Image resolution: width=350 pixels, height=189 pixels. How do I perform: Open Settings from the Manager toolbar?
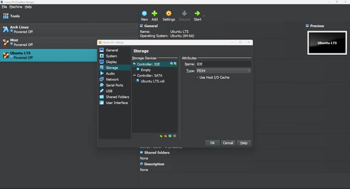pos(169,16)
